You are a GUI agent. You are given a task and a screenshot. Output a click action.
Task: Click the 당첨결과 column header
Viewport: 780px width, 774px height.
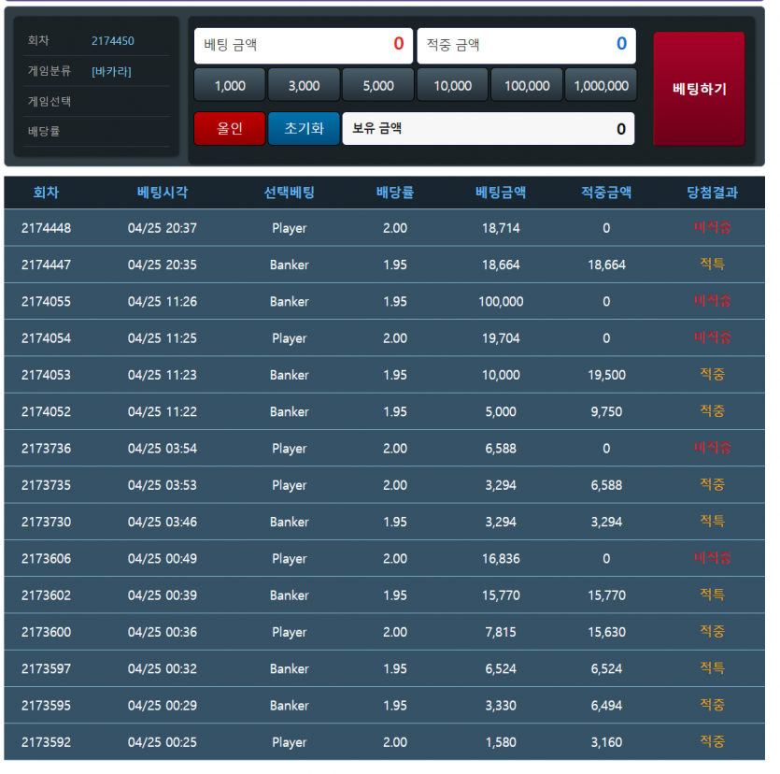[712, 193]
